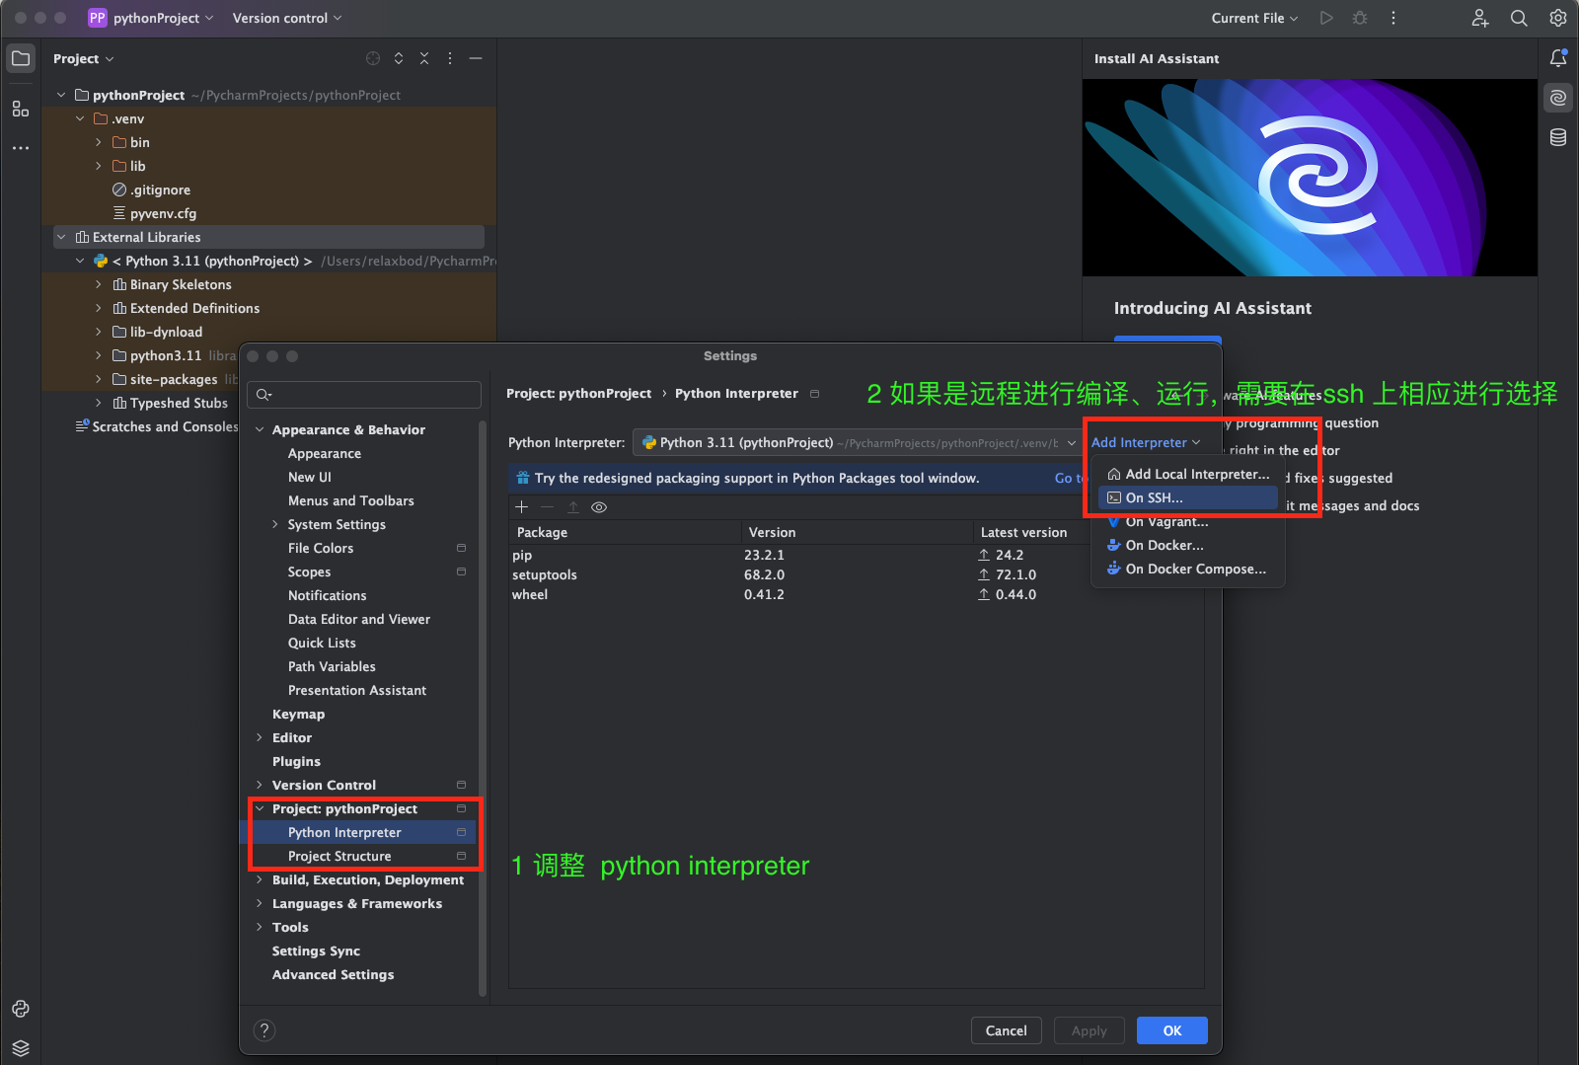1579x1065 pixels.
Task: Click the Settings search input field
Action: tap(364, 395)
